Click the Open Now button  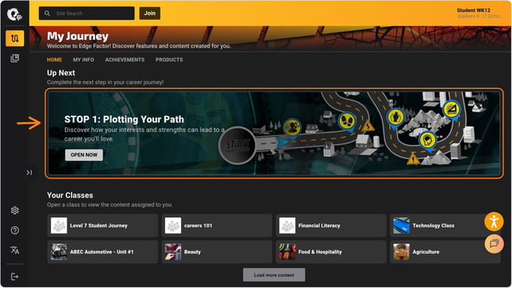click(84, 155)
